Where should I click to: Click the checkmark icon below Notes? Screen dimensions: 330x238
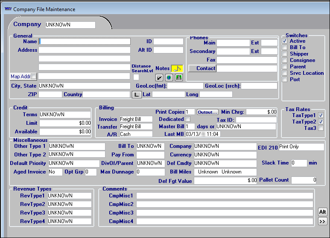(x=159, y=77)
